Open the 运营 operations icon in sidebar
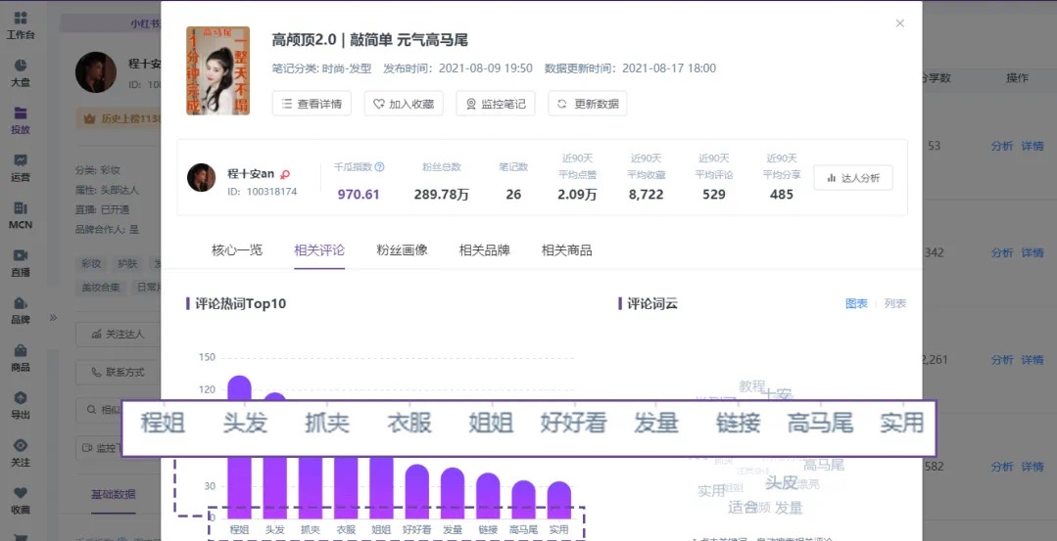 21,160
